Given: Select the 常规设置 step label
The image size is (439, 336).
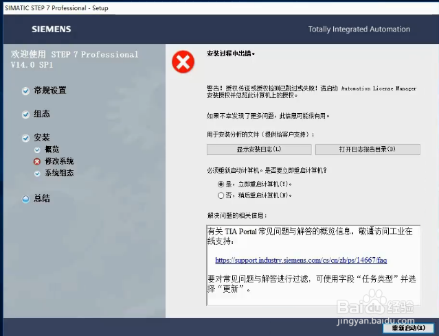Looking at the screenshot, I should coord(50,91).
